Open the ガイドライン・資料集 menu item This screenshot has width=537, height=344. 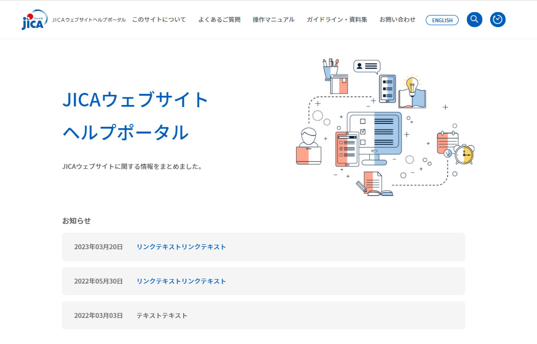(x=337, y=19)
